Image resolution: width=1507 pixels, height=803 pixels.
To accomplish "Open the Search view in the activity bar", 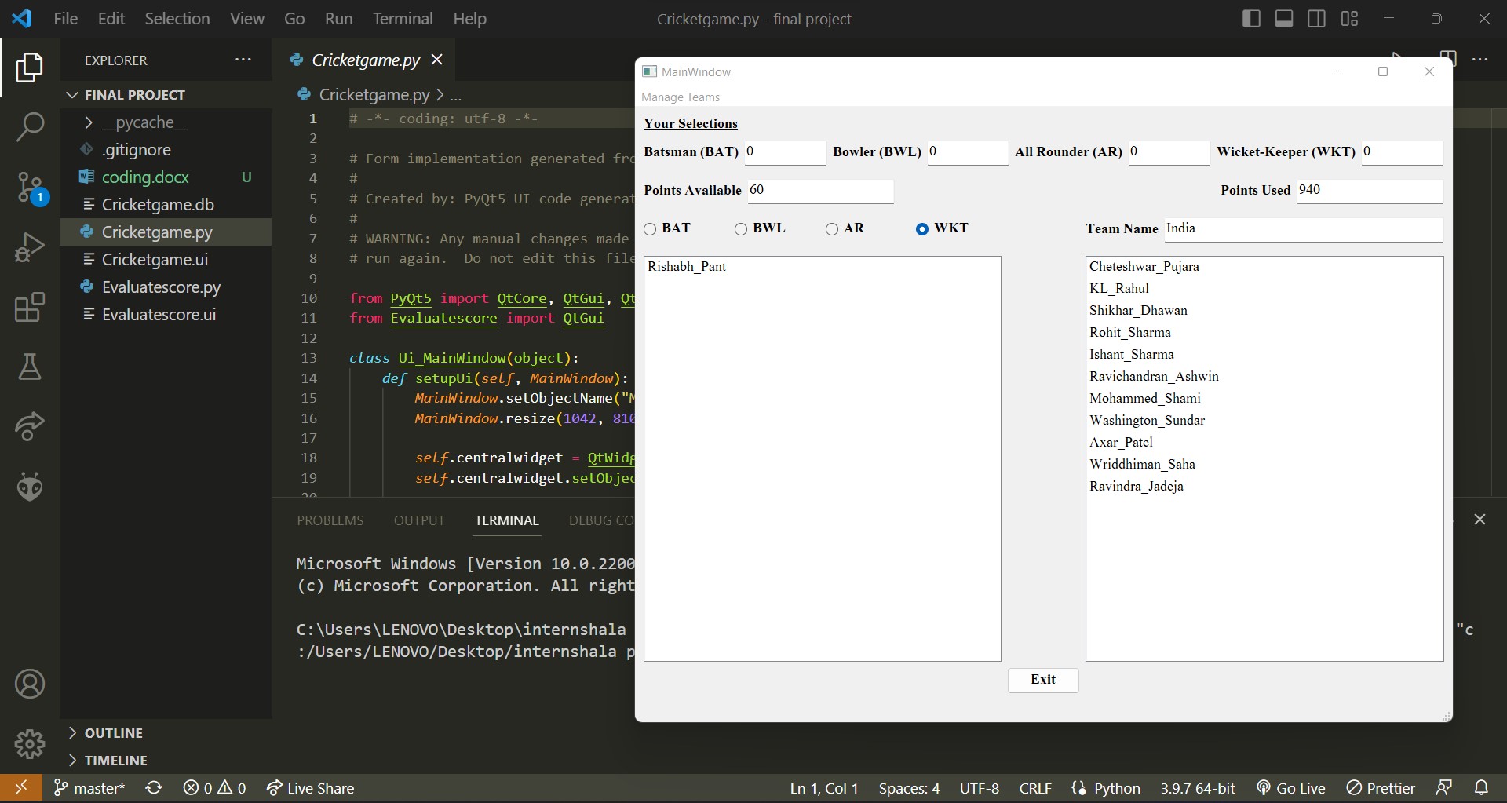I will pos(30,126).
